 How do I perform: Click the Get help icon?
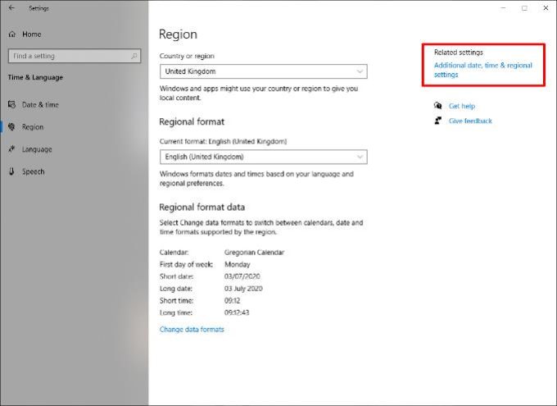tap(438, 106)
